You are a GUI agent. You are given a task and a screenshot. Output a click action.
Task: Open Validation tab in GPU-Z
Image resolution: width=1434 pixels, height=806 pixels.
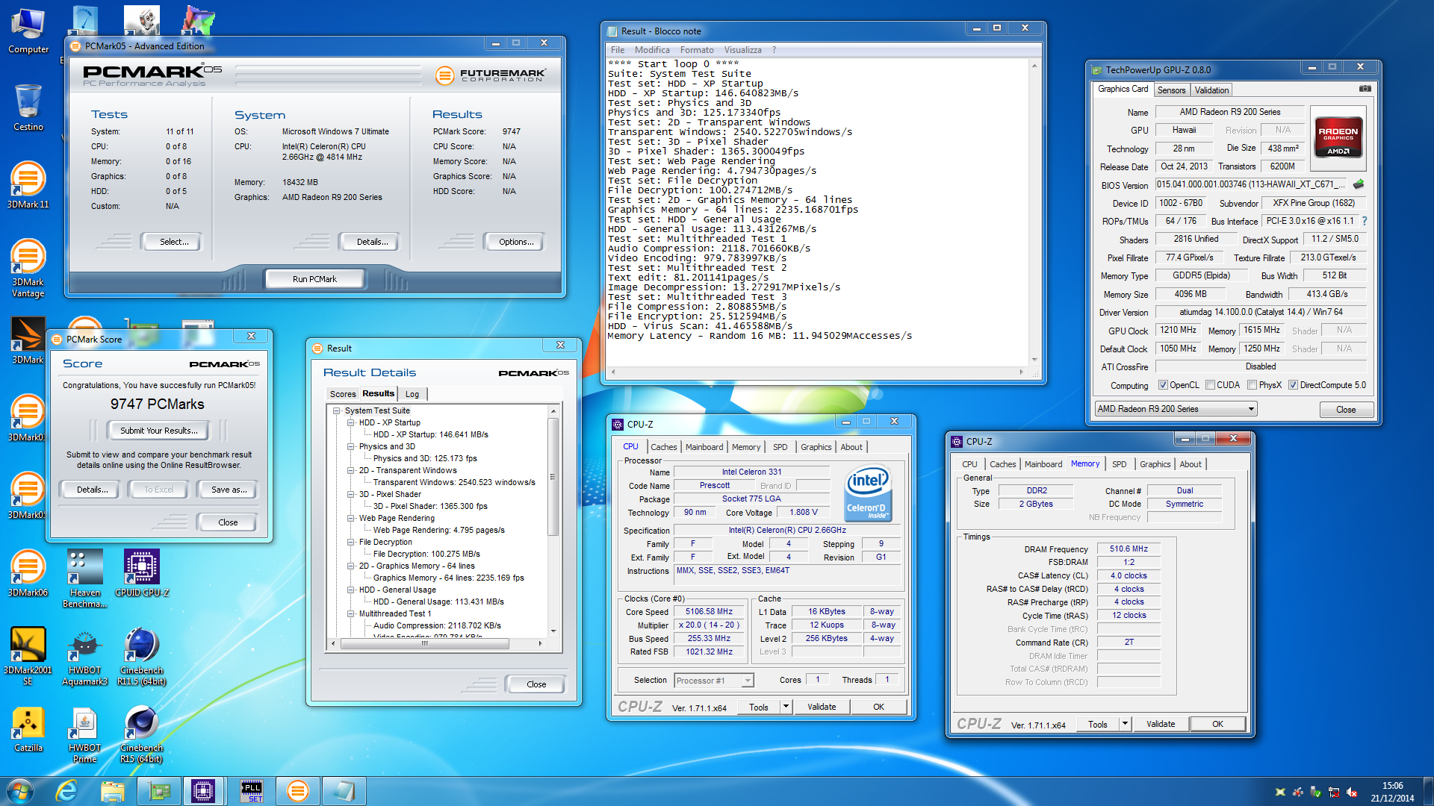(x=1211, y=90)
